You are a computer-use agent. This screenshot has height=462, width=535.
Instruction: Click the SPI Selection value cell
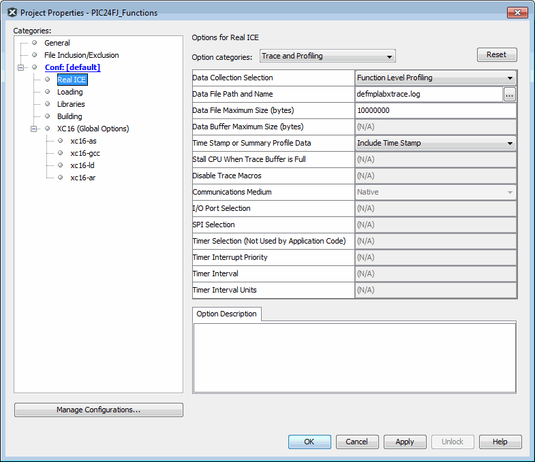click(435, 225)
